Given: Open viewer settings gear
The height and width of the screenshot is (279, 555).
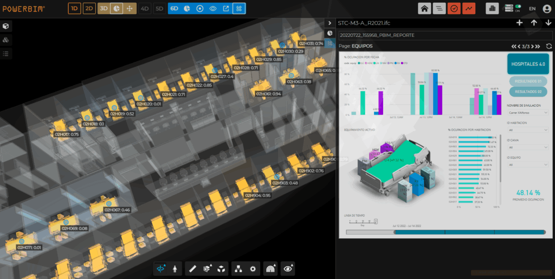Looking at the screenshot, I should coord(253,268).
